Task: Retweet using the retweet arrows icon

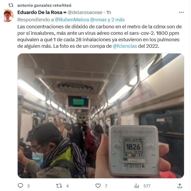Action: (59, 186)
